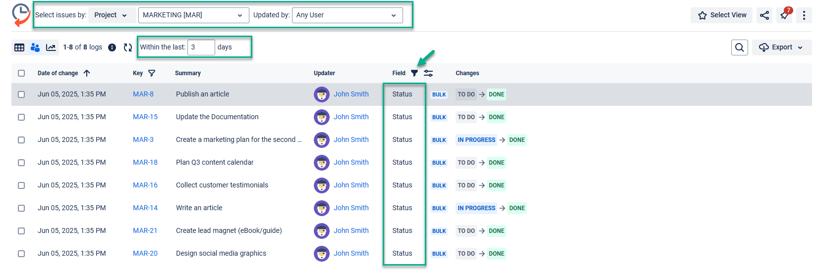The height and width of the screenshot is (273, 818).
Task: Toggle the select-all header checkbox
Action: (x=21, y=73)
